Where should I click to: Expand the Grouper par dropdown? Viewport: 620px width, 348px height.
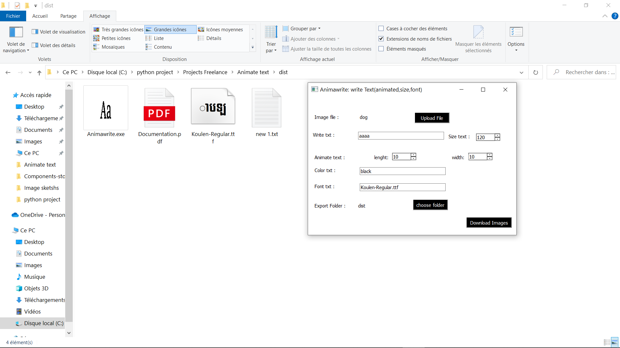coord(304,29)
